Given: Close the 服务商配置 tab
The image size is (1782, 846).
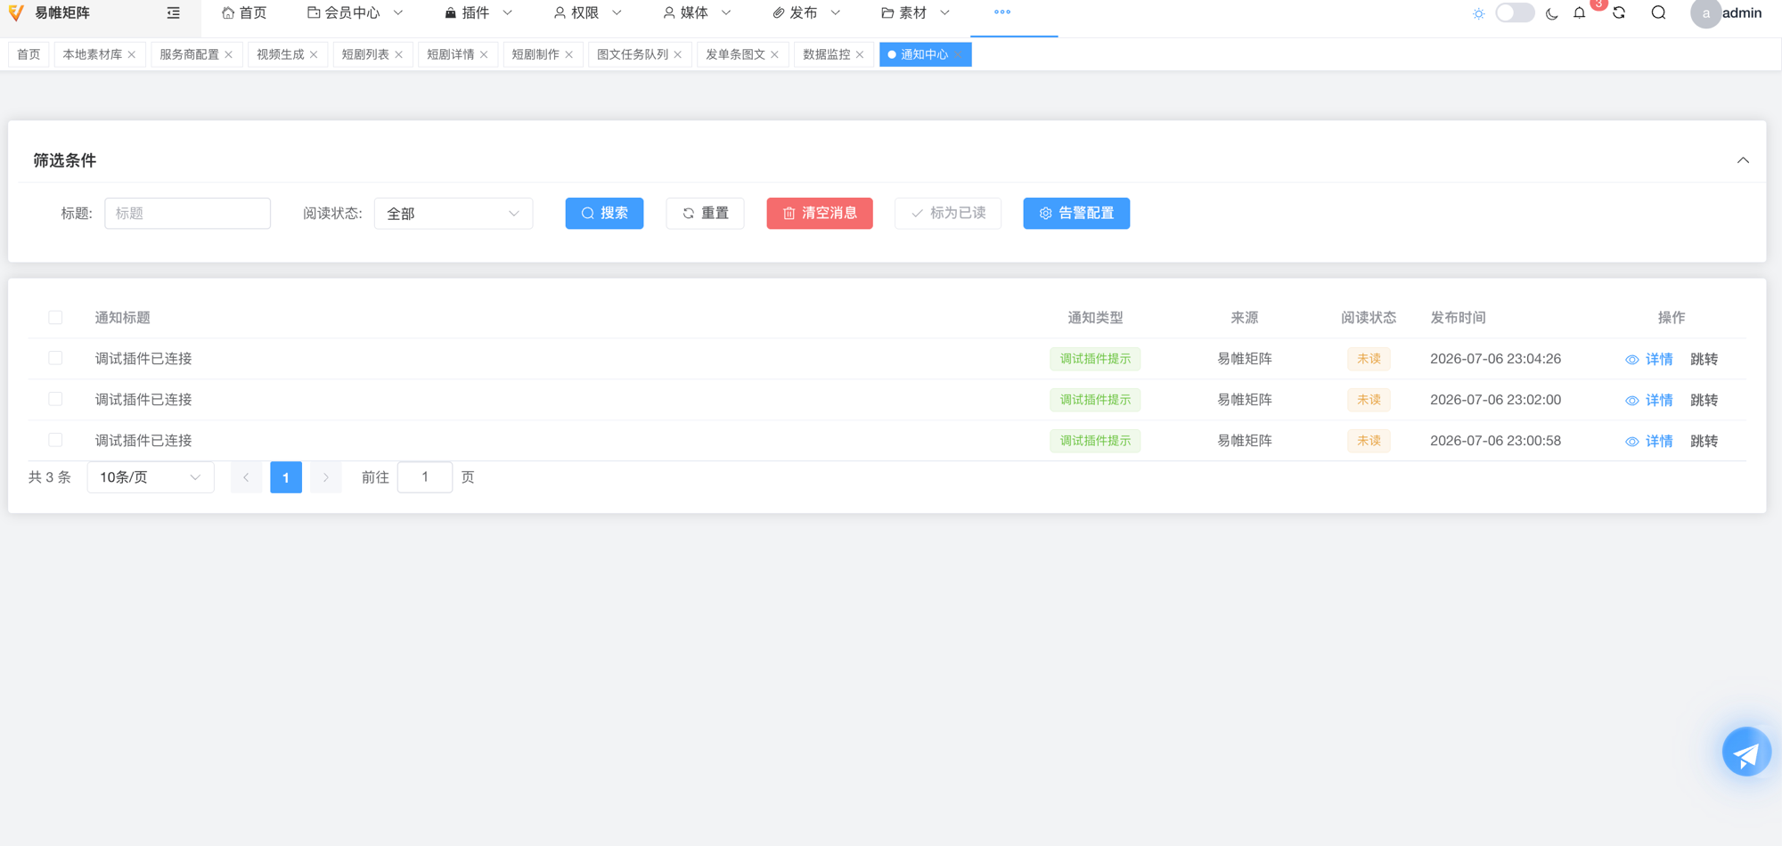Looking at the screenshot, I should [x=229, y=54].
